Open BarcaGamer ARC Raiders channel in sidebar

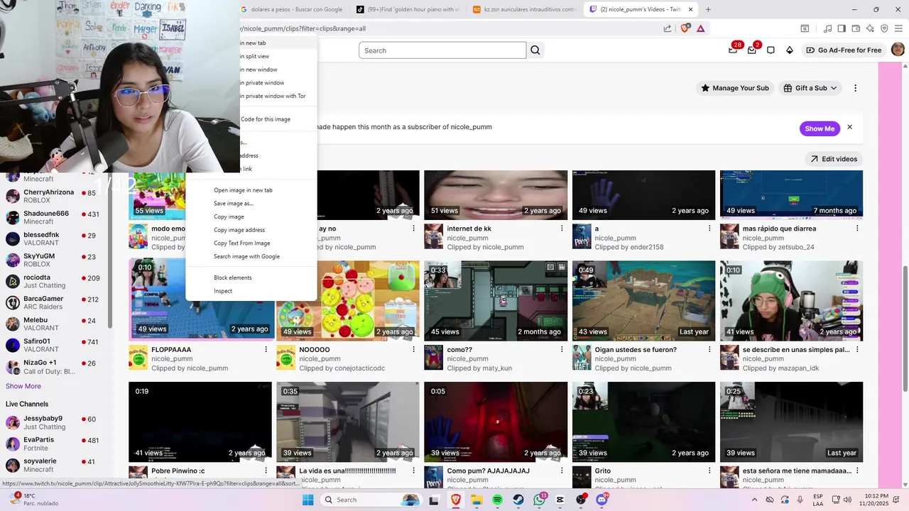54,302
